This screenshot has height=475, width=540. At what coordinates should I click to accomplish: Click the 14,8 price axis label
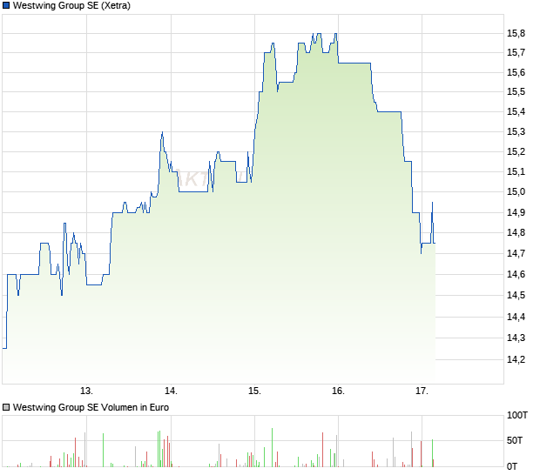516,232
